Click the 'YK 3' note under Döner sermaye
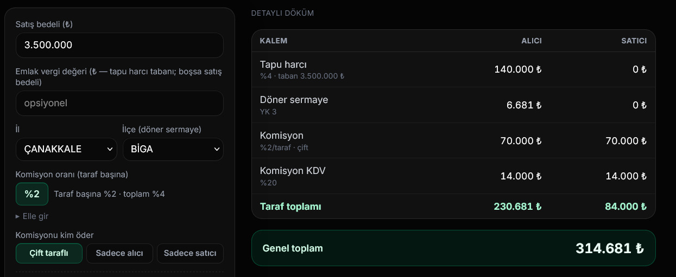Screen dimensions: 676x277 (268, 112)
